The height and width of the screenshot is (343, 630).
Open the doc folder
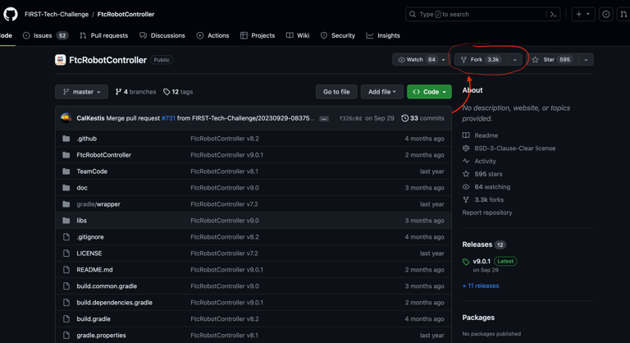tap(82, 187)
